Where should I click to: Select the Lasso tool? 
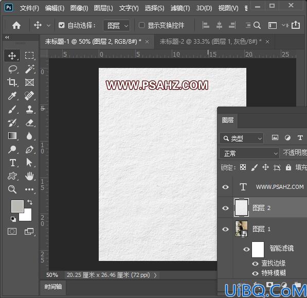click(x=12, y=69)
